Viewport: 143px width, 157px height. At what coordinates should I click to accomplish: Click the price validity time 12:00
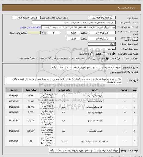point(73,38)
